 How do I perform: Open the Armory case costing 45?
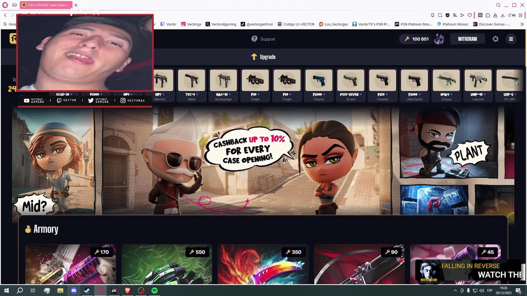455,264
